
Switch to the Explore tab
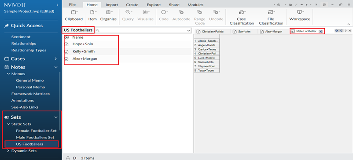coord(154,5)
